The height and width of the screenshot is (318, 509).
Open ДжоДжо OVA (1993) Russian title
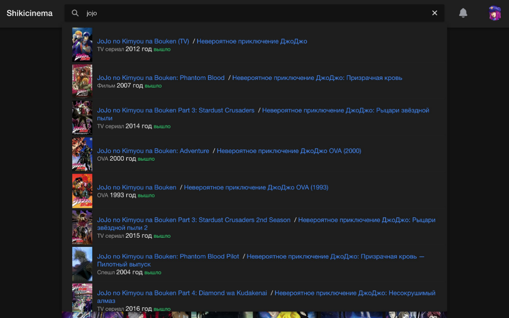pos(256,188)
